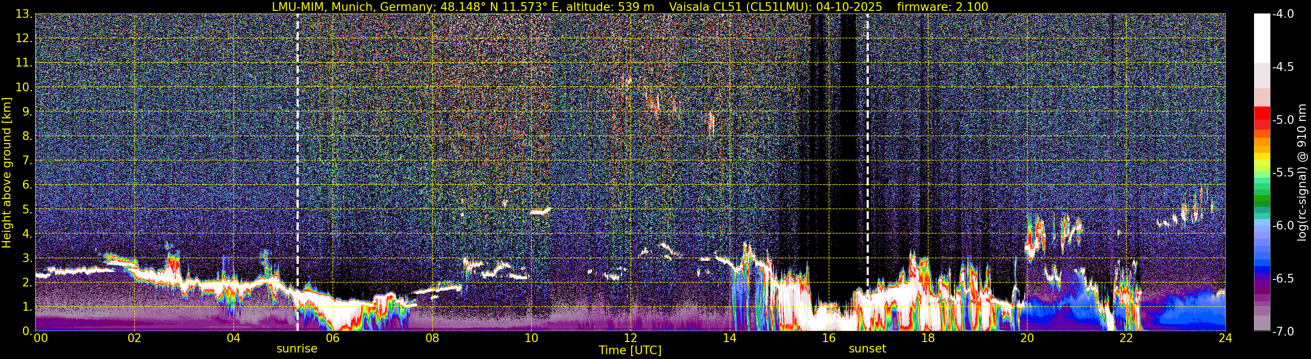Click time-axis tick label "14"

pyautogui.click(x=729, y=338)
